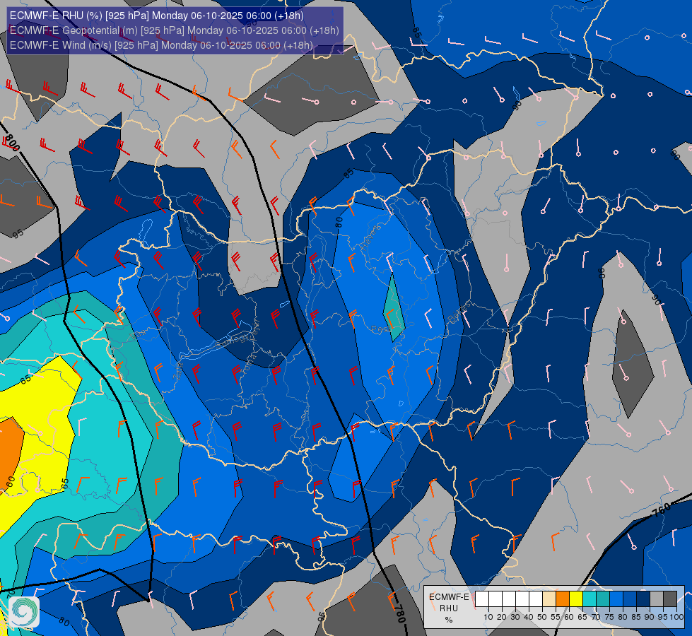Click the 760 geopotential contour label
Image resolution: width=692 pixels, height=636 pixels.
point(662,510)
